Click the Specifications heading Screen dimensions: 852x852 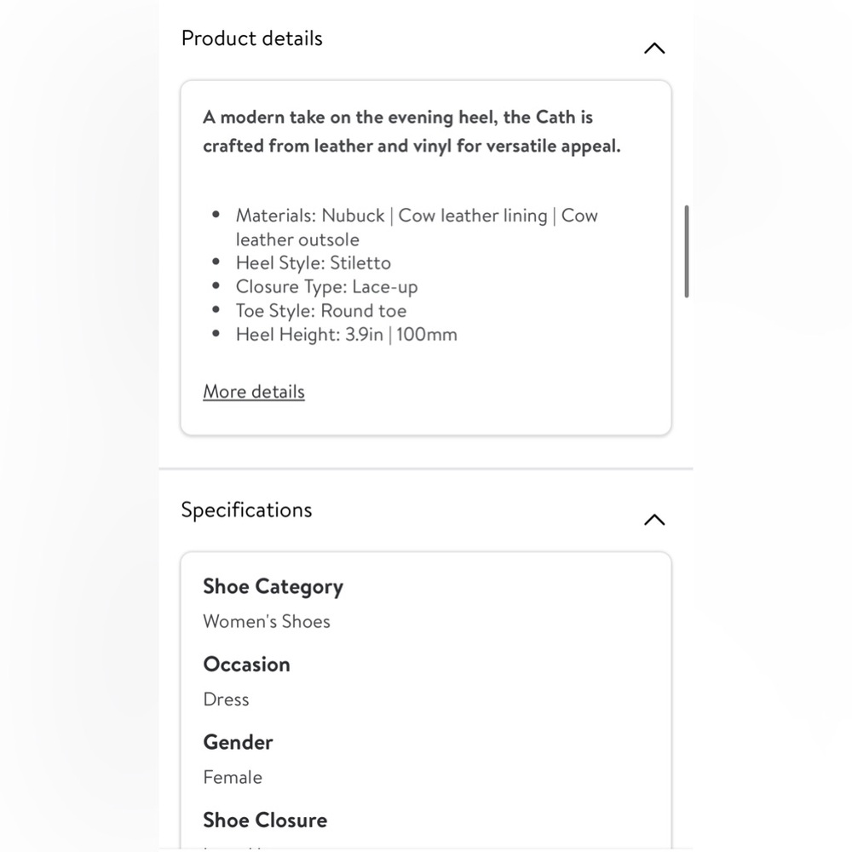coord(246,510)
